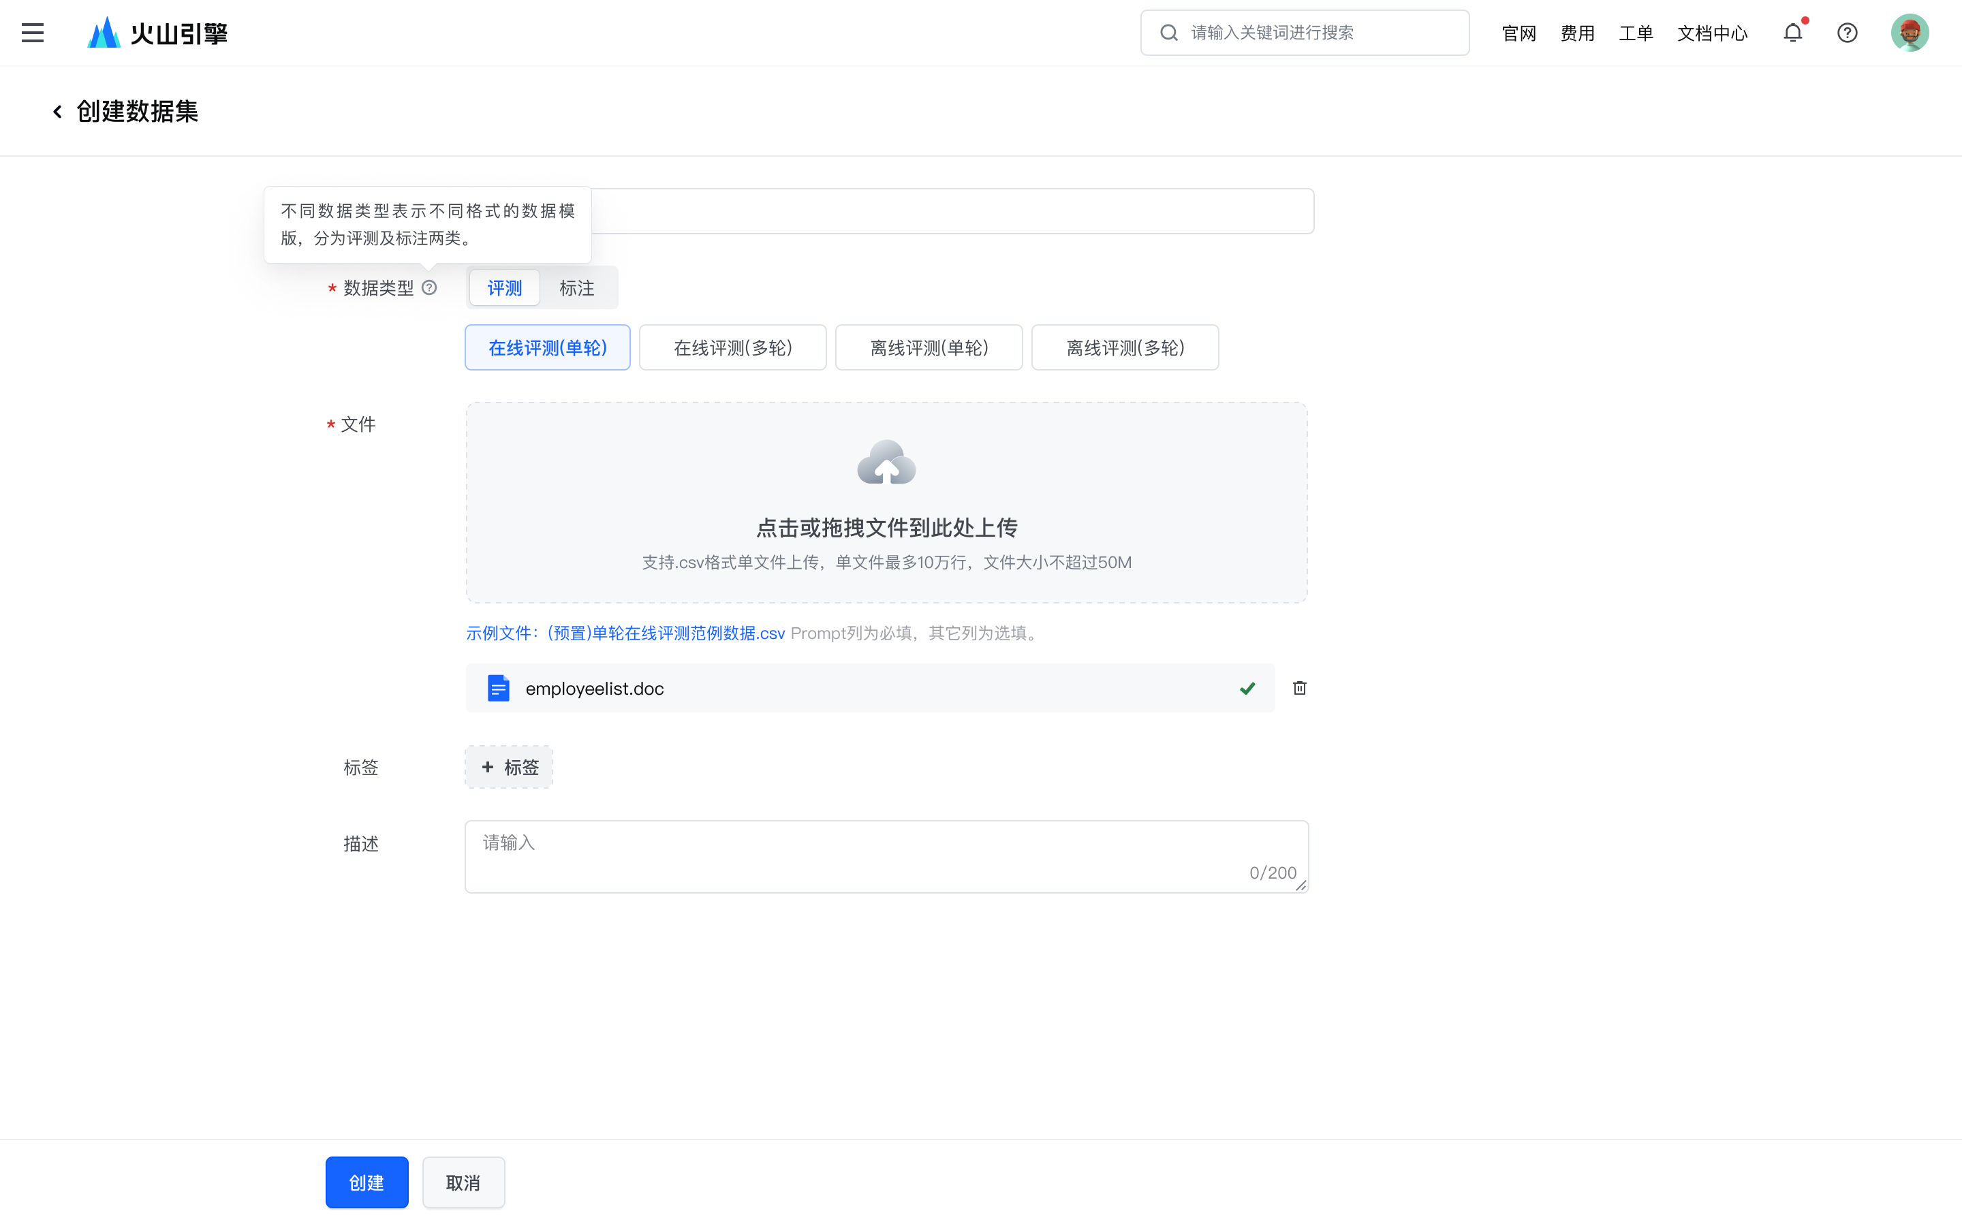Click the search magnifier icon
1962x1226 pixels.
(x=1168, y=33)
